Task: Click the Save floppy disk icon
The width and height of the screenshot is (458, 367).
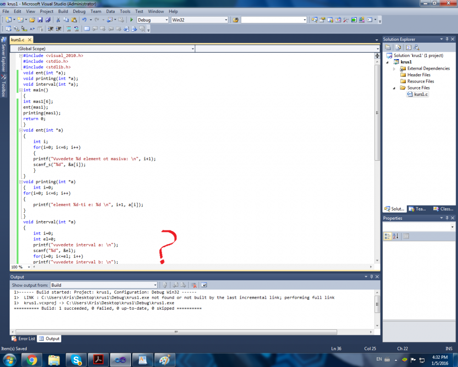Action: (x=40, y=20)
